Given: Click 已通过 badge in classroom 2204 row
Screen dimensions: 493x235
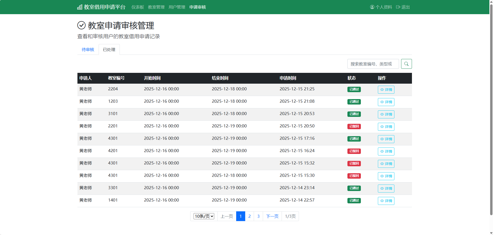Looking at the screenshot, I should point(354,89).
